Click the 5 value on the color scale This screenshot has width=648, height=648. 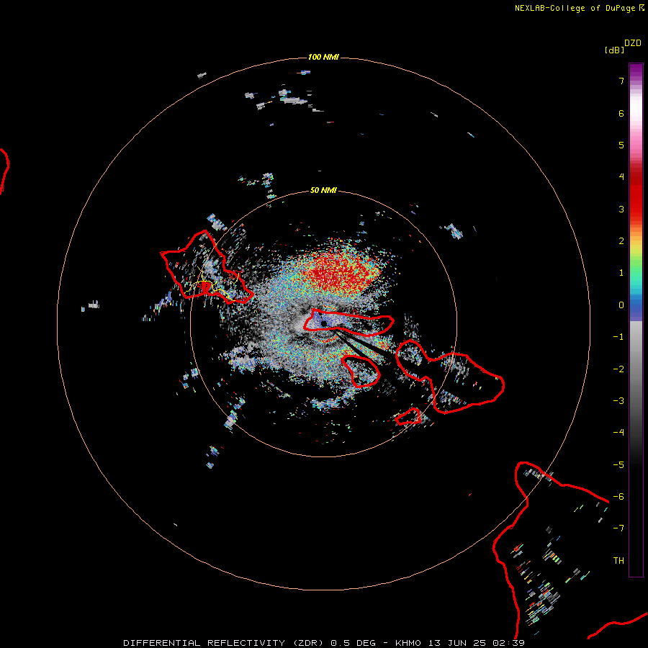click(621, 145)
